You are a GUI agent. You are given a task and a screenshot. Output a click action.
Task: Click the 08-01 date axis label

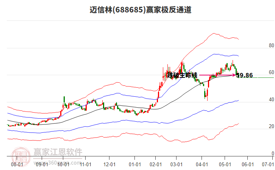pyautogui.click(x=17, y=164)
